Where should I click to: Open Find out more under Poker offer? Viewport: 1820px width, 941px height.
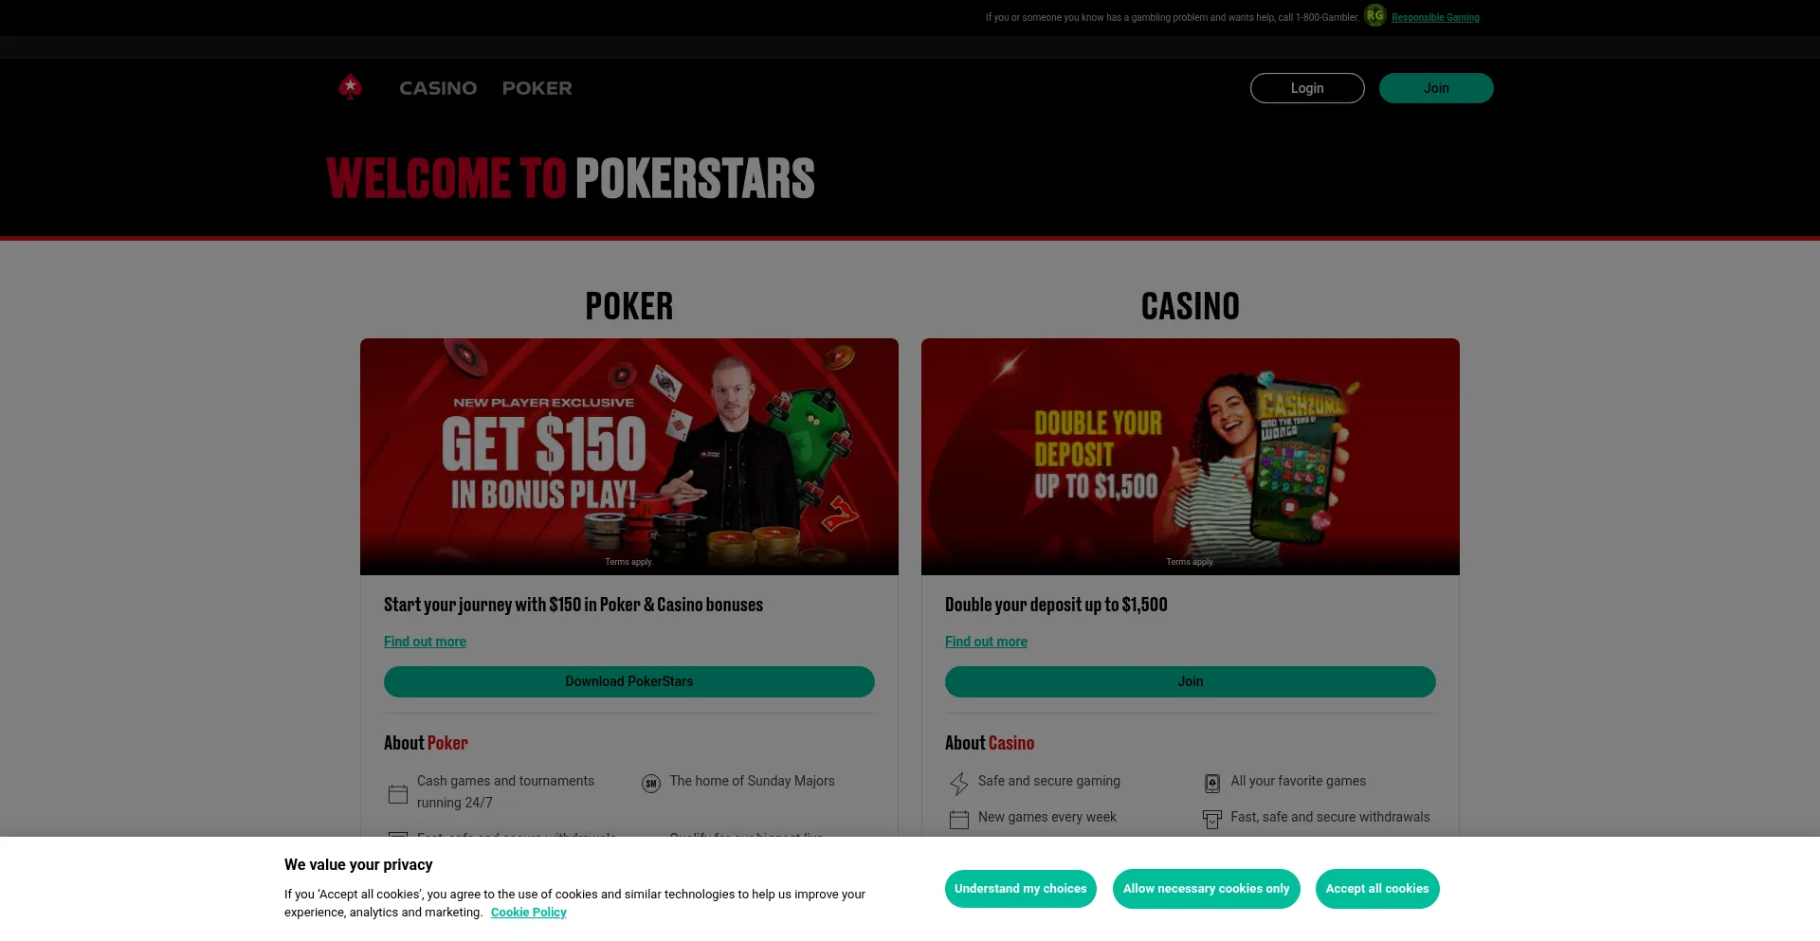[x=425, y=642]
